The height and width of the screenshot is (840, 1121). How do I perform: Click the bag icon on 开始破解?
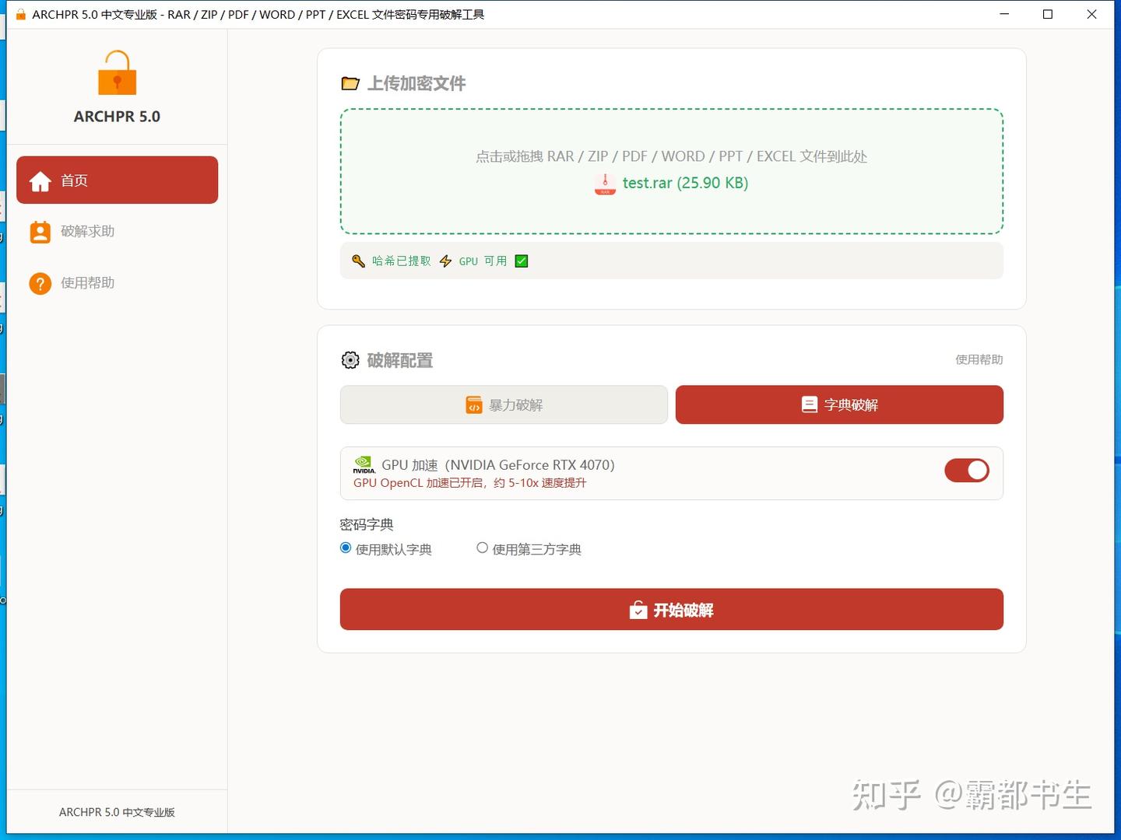[x=638, y=610]
